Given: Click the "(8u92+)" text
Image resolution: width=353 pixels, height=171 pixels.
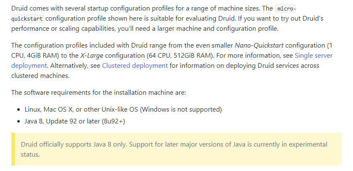Looking at the screenshot, I should [x=113, y=121].
